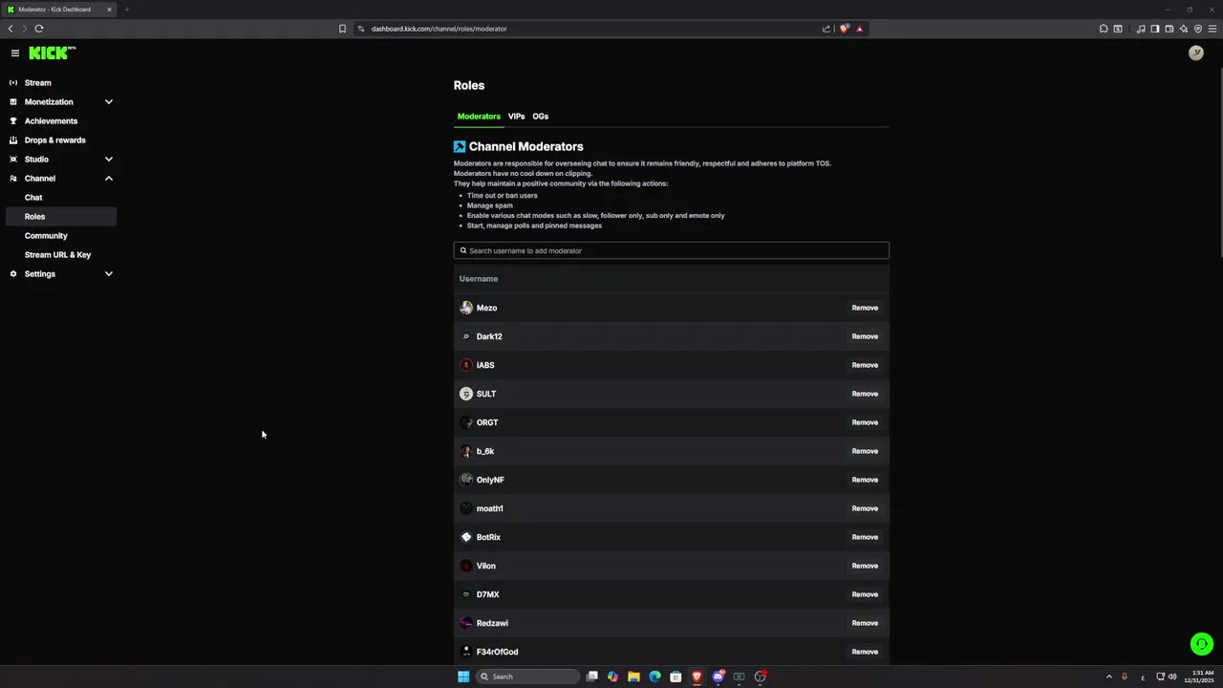Click the Brave Shields lion icon
This screenshot has height=688, width=1223.
[844, 29]
